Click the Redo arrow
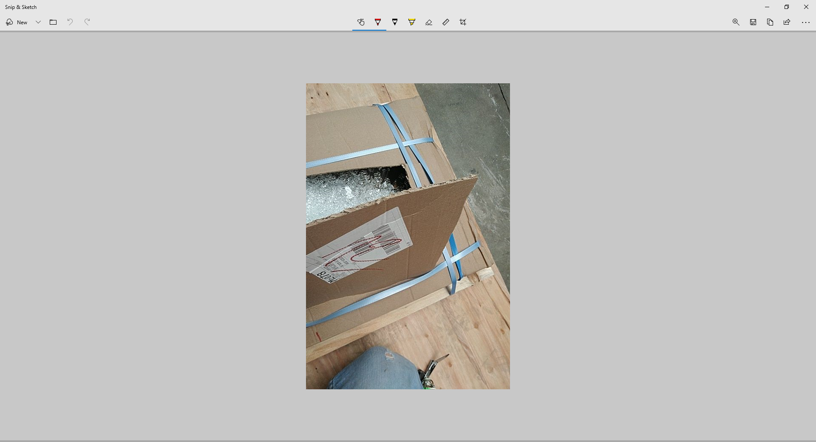Viewport: 816px width, 442px height. tap(87, 22)
